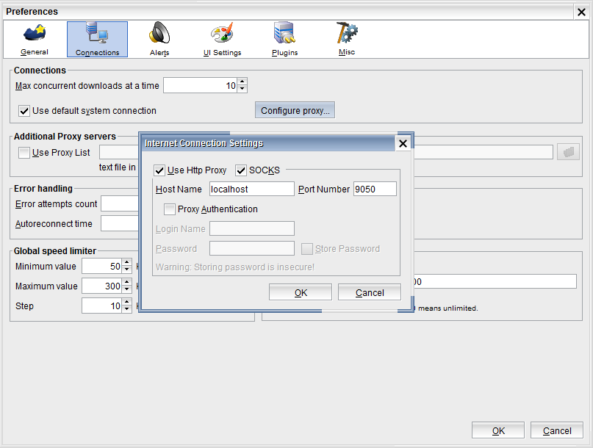
Task: Cancel the Internet Connection Settings dialog
Action: (x=369, y=292)
